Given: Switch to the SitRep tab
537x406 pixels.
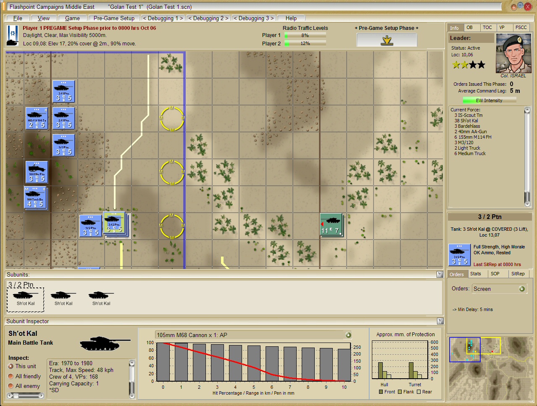Looking at the screenshot, I should (x=518, y=274).
